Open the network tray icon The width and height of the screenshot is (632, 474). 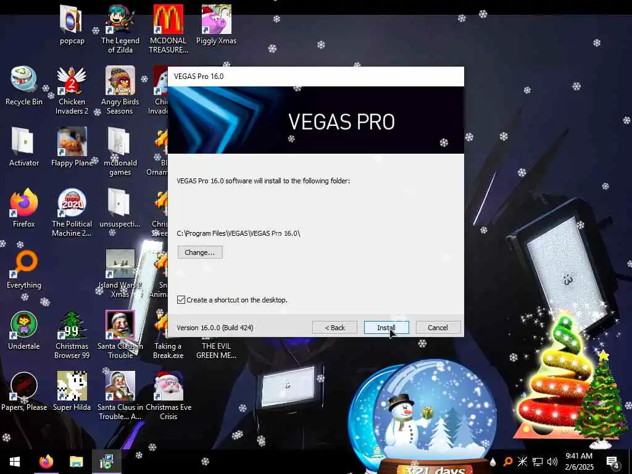pyautogui.click(x=538, y=462)
